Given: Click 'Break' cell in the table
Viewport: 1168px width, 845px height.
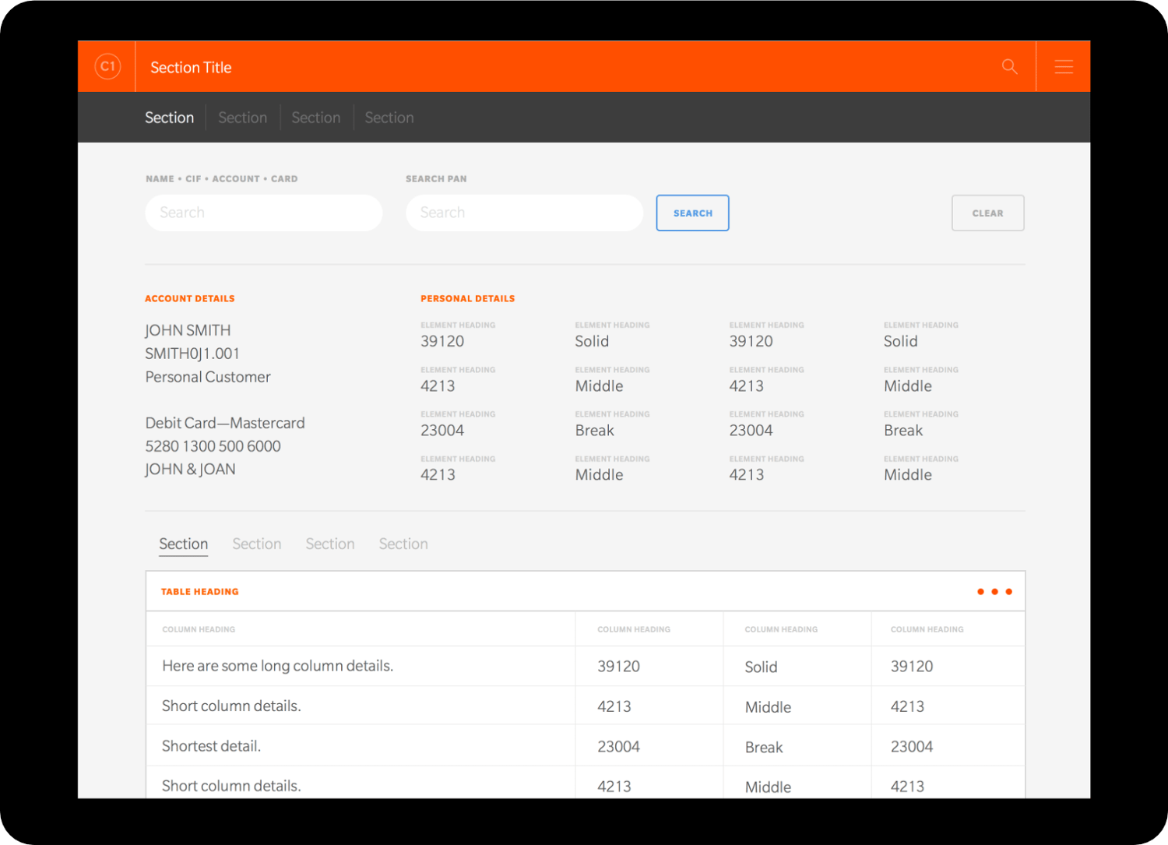Looking at the screenshot, I should 764,748.
